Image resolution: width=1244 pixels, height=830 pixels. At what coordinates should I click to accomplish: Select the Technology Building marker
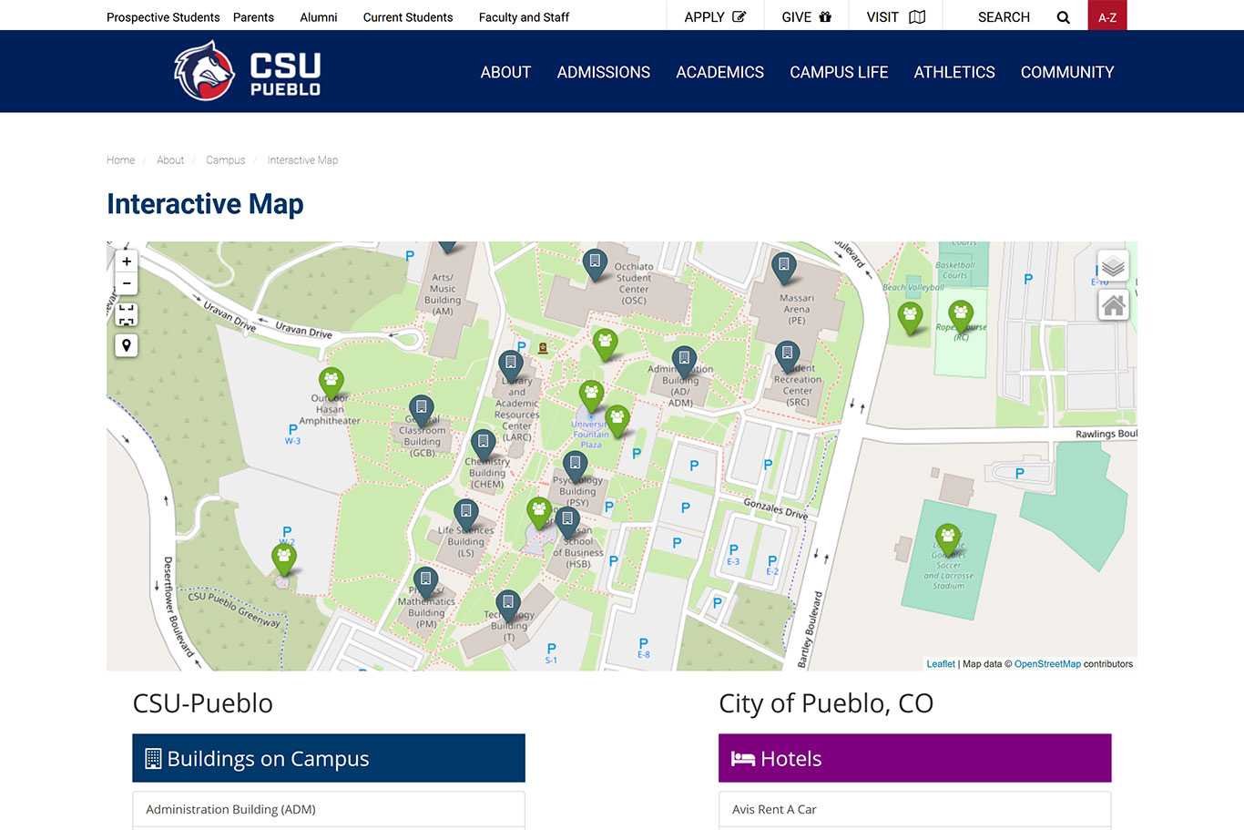click(x=508, y=606)
